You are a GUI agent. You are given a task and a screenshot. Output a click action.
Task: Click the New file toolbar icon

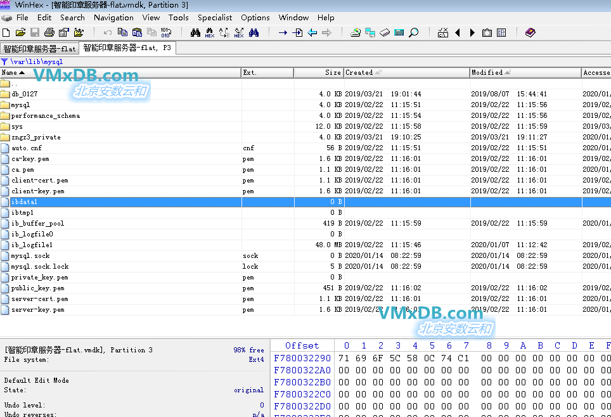6,33
